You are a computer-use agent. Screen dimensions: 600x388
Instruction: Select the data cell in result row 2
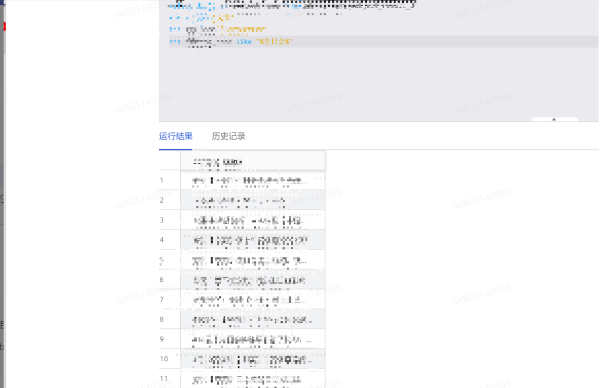pyautogui.click(x=252, y=200)
